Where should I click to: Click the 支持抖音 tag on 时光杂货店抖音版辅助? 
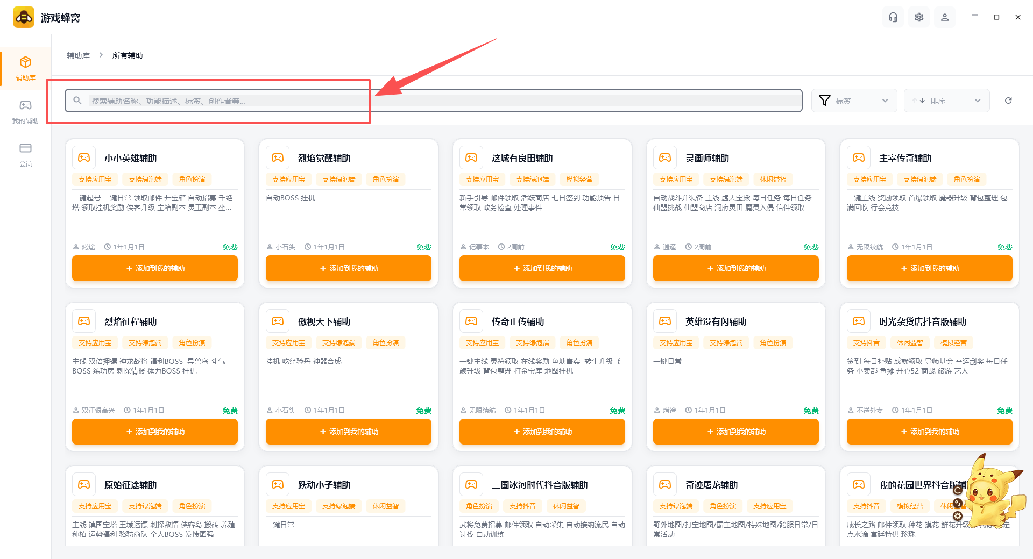point(866,343)
